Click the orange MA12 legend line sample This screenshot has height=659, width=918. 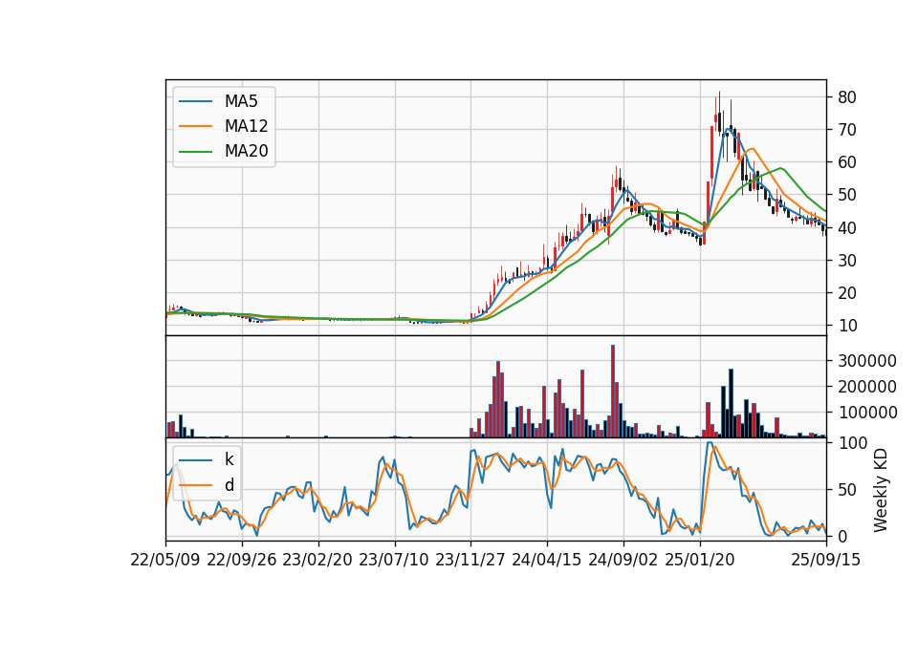[x=195, y=126]
